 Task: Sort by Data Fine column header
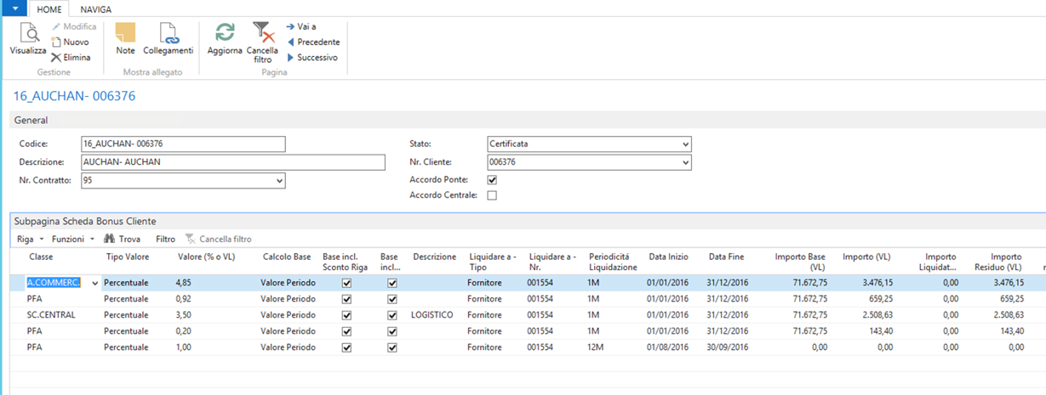(726, 257)
